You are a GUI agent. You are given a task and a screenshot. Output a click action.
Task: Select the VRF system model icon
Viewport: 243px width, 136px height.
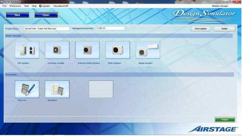pos(27,50)
